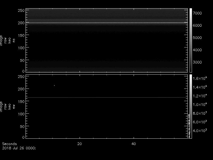Click the 250 label on the ns keogram axis

click(21, 10)
